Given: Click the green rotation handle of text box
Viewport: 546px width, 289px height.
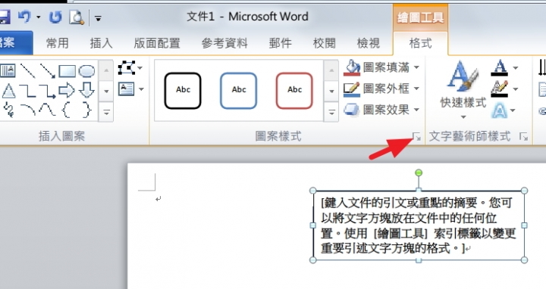Looking at the screenshot, I should tap(419, 172).
